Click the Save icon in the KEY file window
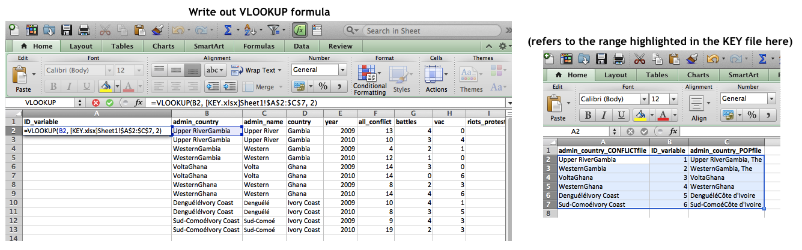The height and width of the screenshot is (250, 802). [x=601, y=59]
